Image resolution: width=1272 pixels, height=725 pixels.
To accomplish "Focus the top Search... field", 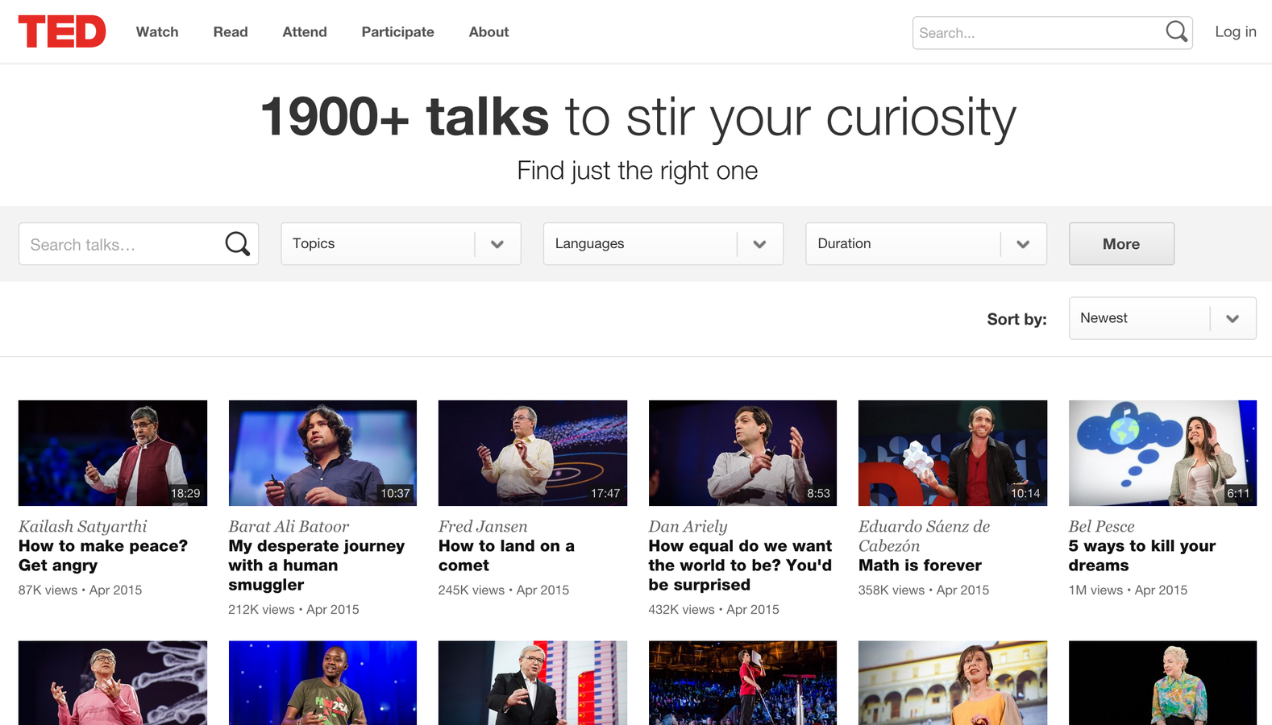I will click(1052, 33).
